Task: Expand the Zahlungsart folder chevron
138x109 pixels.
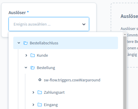Action: tap(33, 92)
